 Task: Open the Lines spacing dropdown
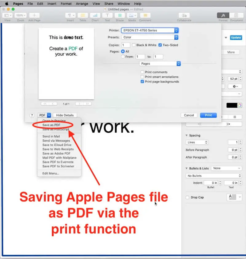pos(197,142)
